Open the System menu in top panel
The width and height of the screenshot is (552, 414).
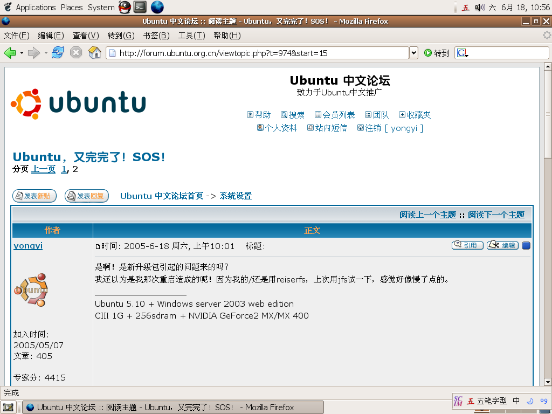pyautogui.click(x=101, y=8)
